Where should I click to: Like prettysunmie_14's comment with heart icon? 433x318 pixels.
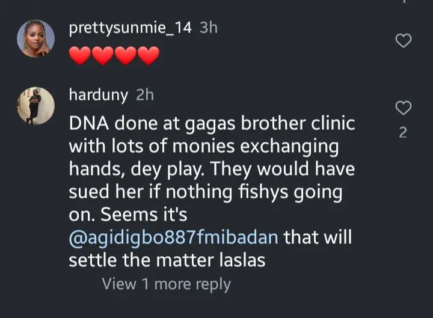pyautogui.click(x=404, y=41)
